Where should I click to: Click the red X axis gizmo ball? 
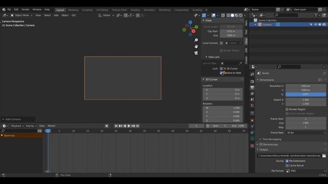pyautogui.click(x=194, y=31)
